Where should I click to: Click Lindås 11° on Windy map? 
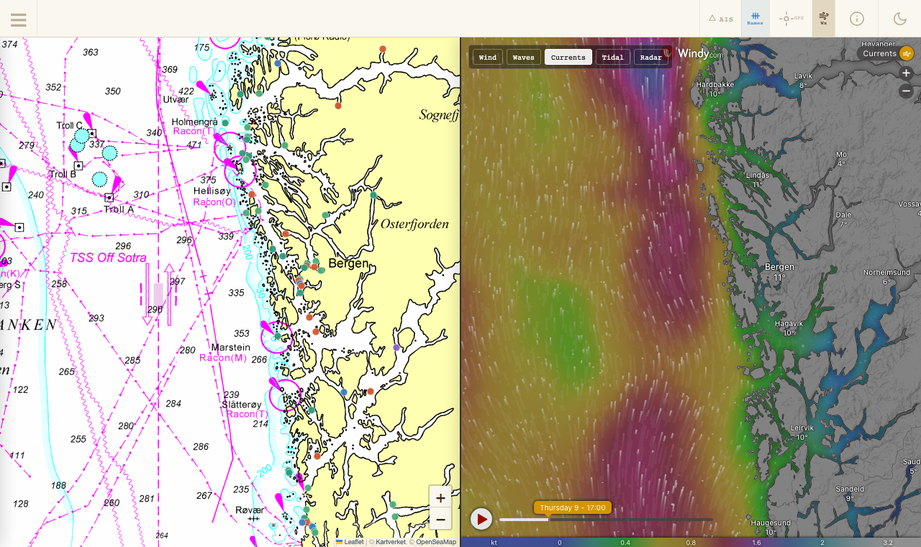point(758,180)
